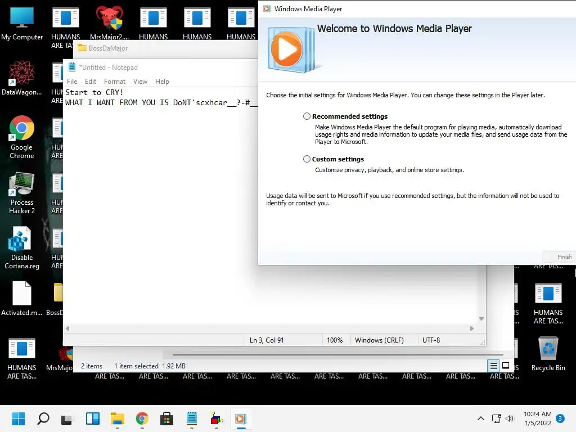Select the Activated.m... desktop file
The image size is (576, 432).
(x=22, y=299)
